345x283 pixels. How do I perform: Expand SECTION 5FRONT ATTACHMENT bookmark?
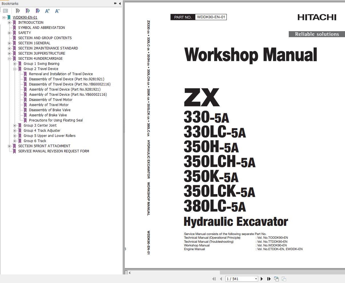9,146
